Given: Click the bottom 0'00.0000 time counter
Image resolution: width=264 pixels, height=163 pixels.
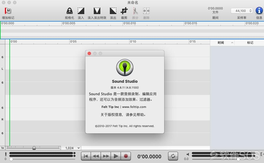Looking at the screenshot, I should coord(149,157).
